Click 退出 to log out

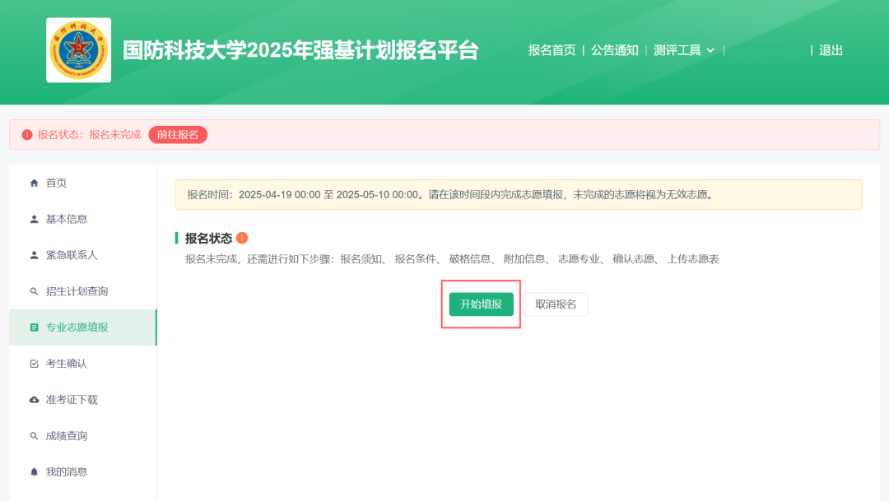[x=831, y=50]
